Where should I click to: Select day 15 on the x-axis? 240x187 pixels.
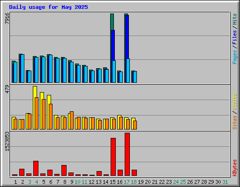point(112,182)
